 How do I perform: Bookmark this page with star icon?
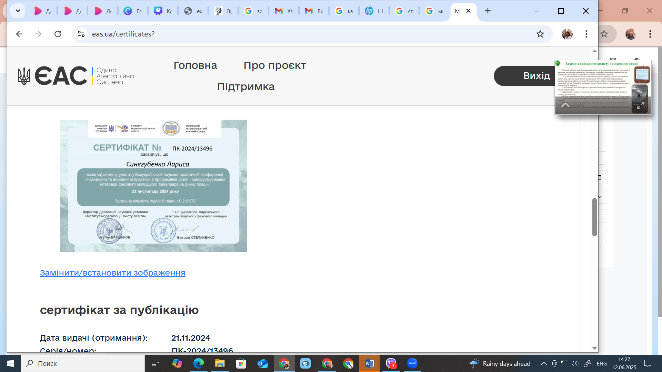[x=540, y=34]
